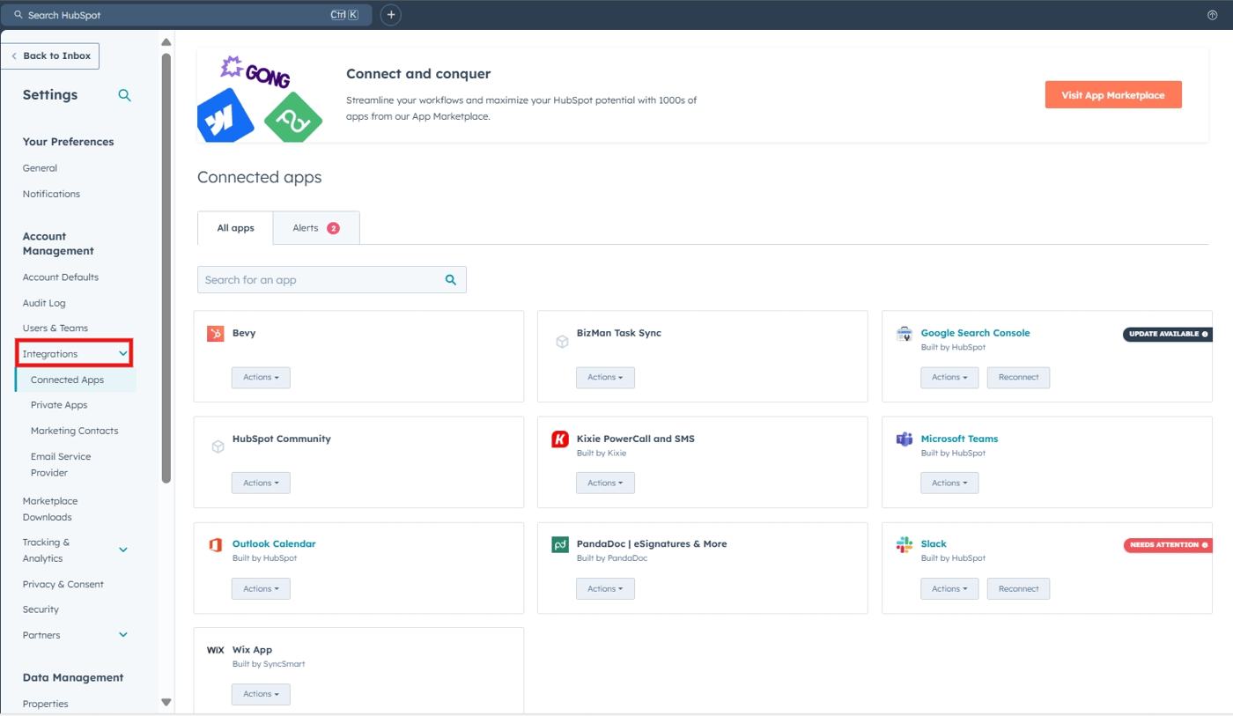
Task: Expand the Tracking & Analytics section
Action: [123, 550]
